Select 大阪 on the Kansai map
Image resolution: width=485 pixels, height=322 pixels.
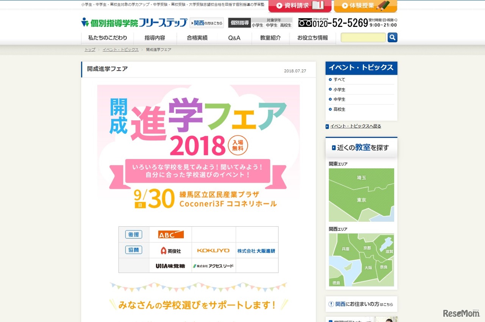[x=368, y=267]
